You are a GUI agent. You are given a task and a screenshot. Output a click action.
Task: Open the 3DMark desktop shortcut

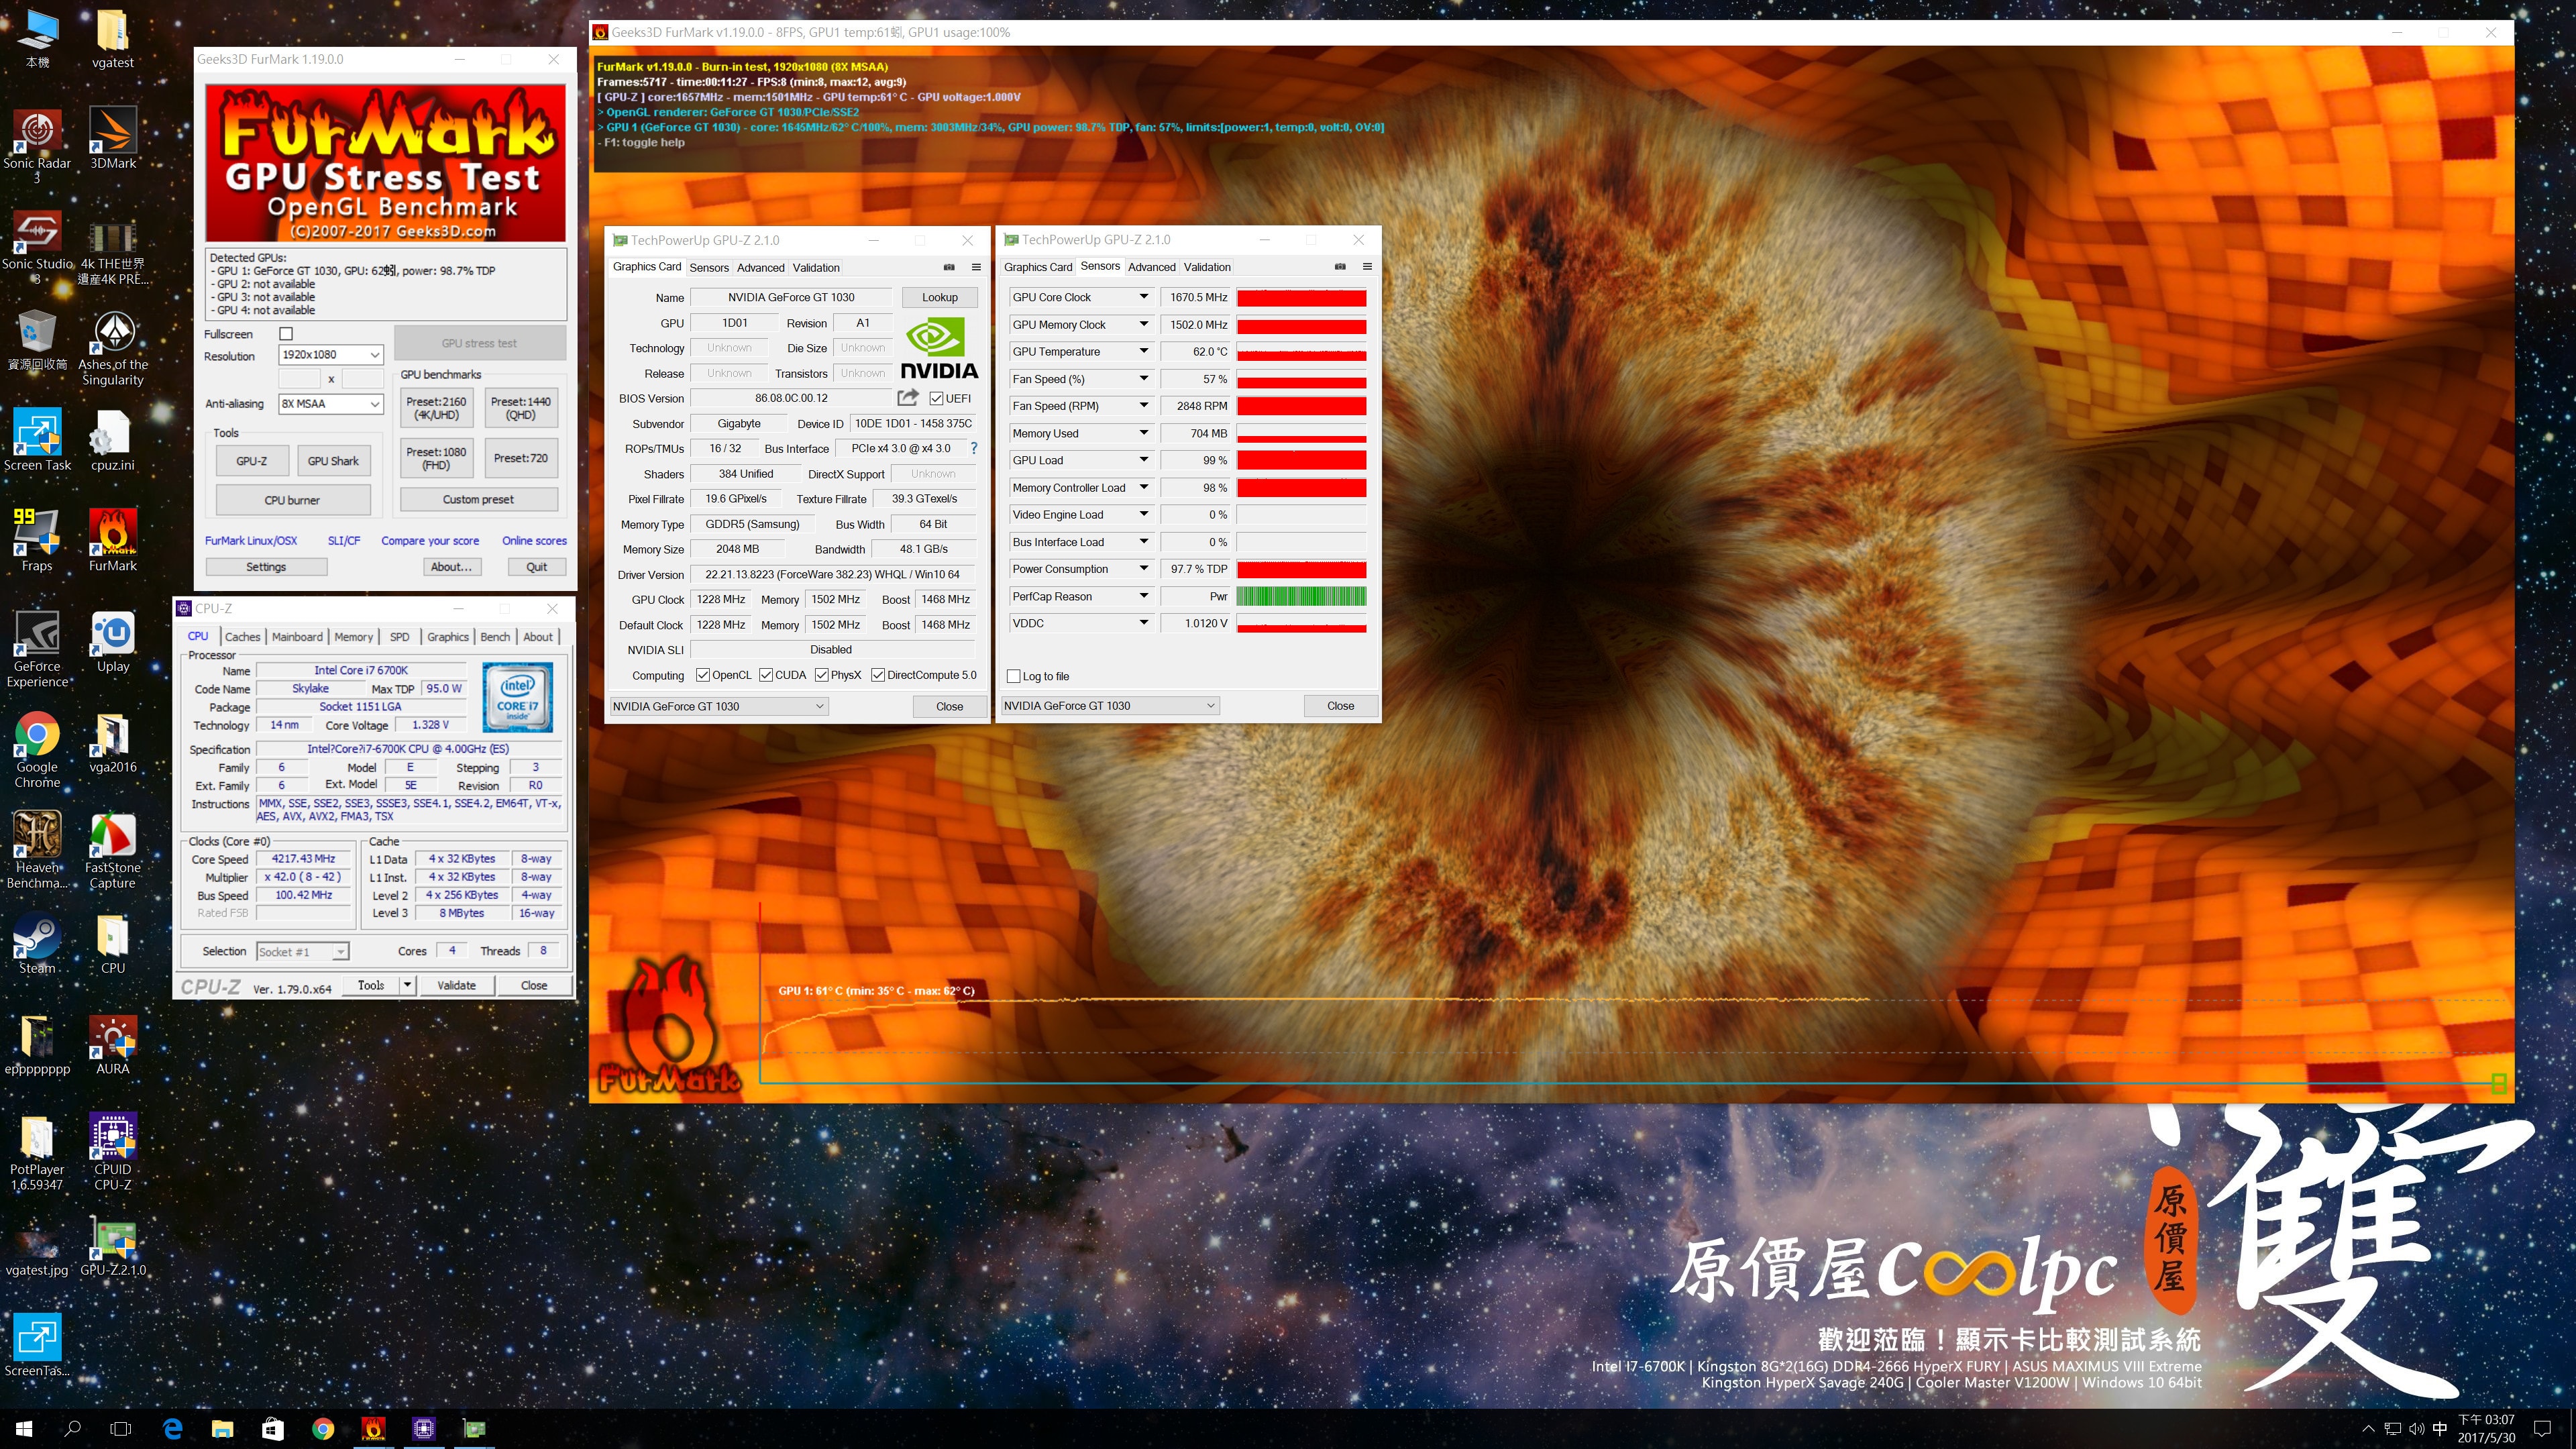(x=113, y=139)
